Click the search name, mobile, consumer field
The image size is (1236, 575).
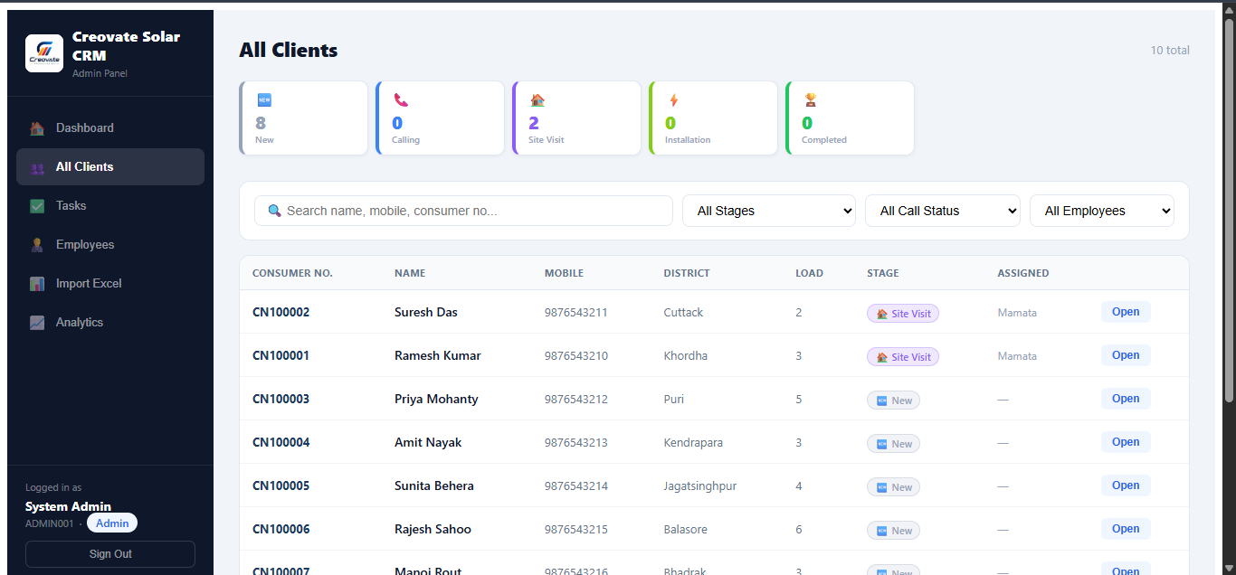click(463, 211)
